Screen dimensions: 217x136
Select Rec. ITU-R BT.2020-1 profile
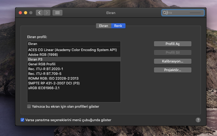pyautogui.click(x=46, y=69)
